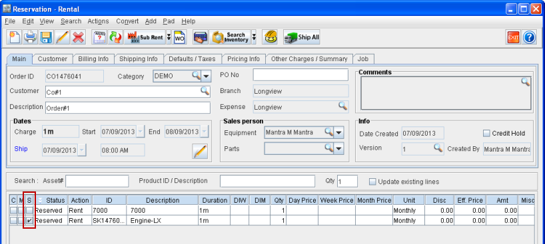Image resolution: width=545 pixels, height=244 pixels.
Task: Click the pencil Edit toolbar icon
Action: coord(62,37)
